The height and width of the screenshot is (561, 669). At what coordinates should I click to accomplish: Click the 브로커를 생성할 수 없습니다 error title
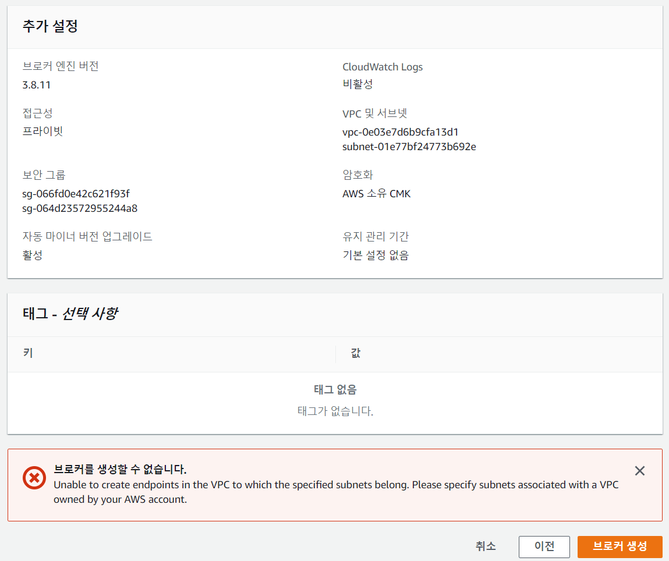tap(120, 469)
